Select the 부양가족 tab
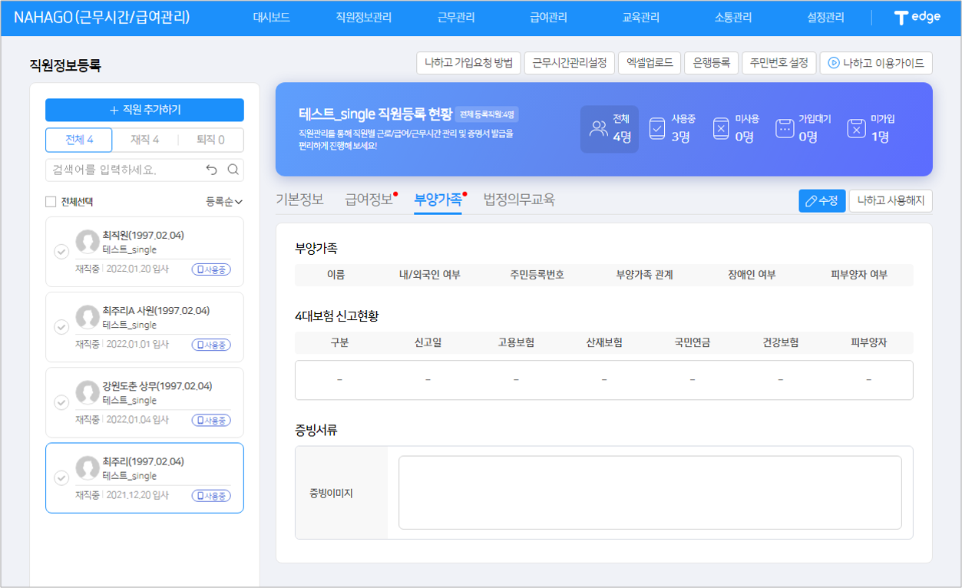Viewport: 962px width, 588px height. pyautogui.click(x=438, y=200)
